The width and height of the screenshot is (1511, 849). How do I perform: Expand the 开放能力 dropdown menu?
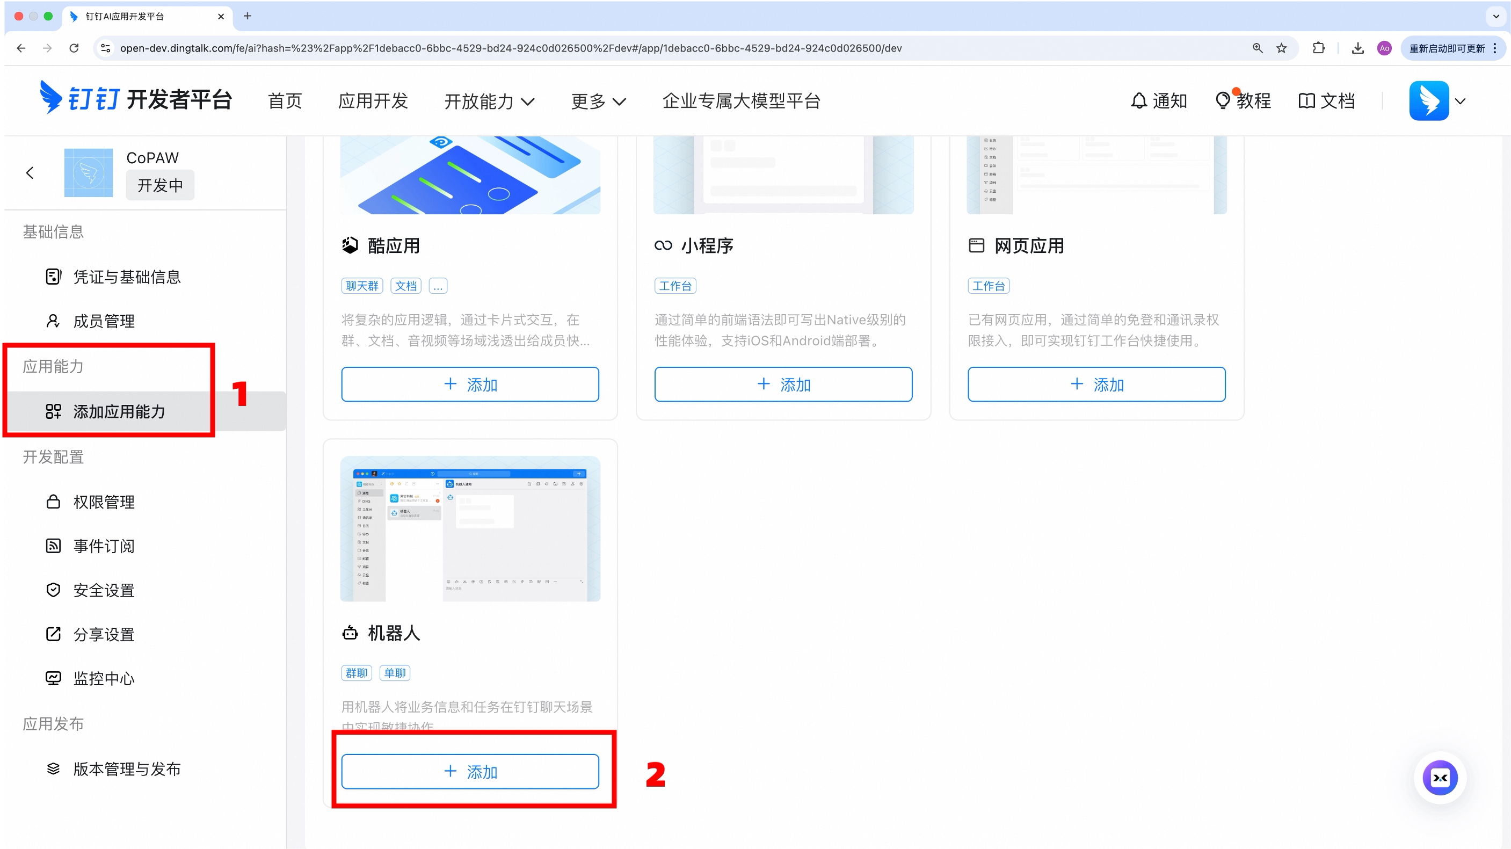click(x=489, y=101)
